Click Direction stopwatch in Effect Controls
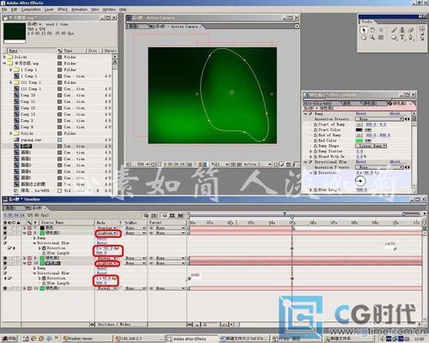This screenshot has width=429, height=343. [316, 172]
